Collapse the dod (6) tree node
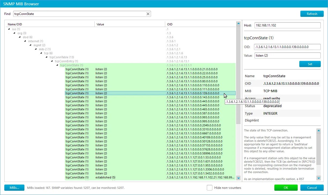 (x=20, y=37)
